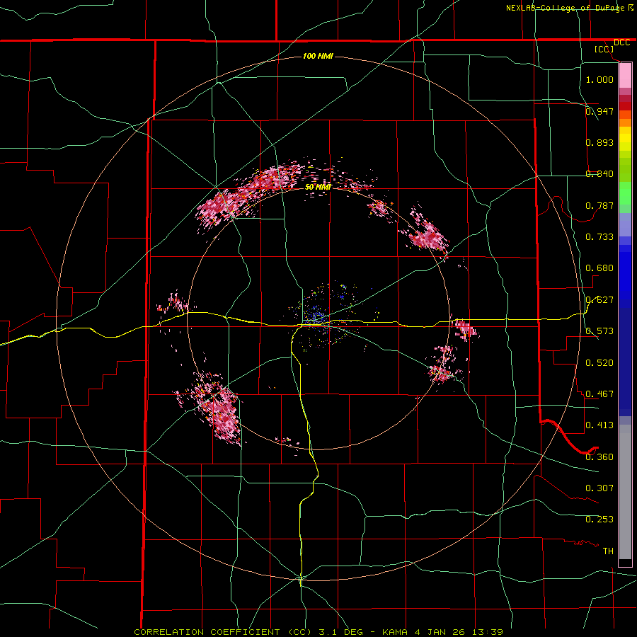Click the [CC] legend header

coord(604,49)
